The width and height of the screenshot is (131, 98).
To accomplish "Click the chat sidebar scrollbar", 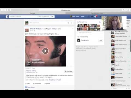I will tap(130, 46).
